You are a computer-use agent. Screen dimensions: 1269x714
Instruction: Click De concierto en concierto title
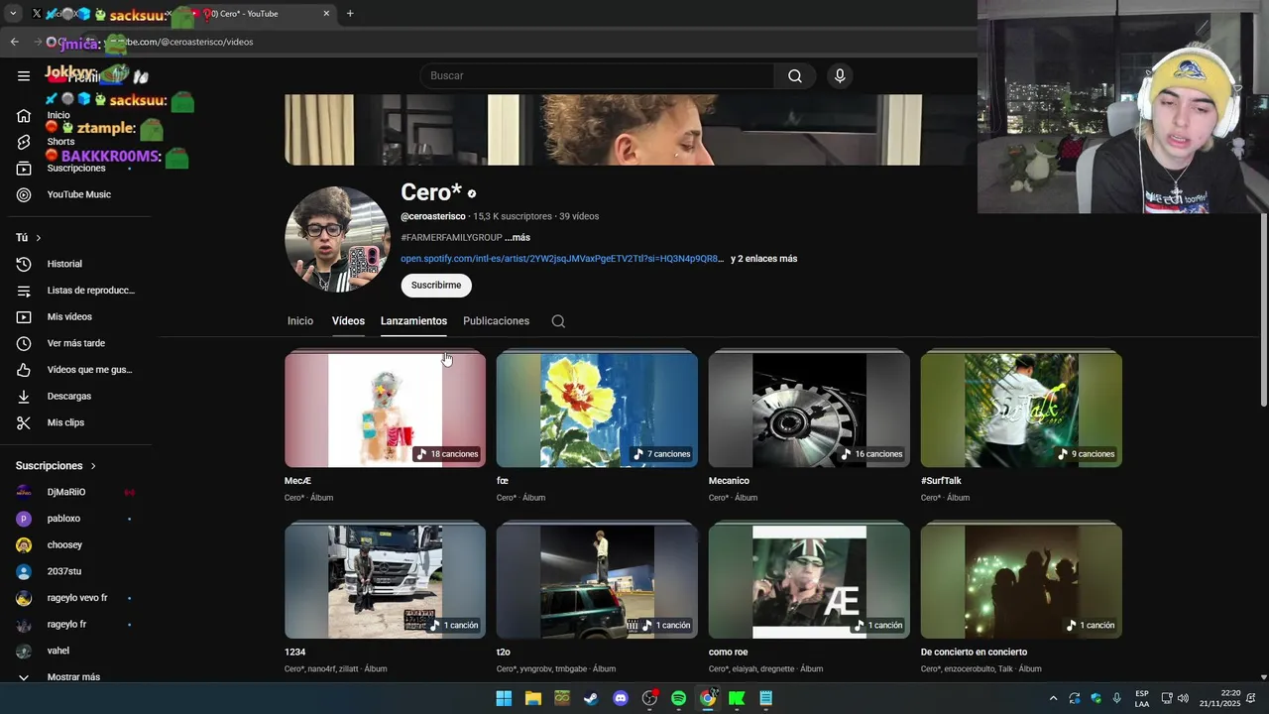(974, 653)
